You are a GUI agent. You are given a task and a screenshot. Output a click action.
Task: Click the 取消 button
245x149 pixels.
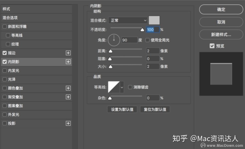pos(221,22)
